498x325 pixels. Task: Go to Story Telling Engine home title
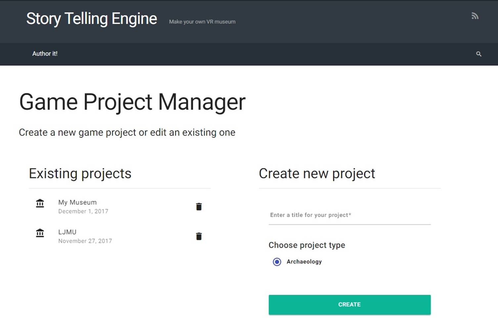92,19
